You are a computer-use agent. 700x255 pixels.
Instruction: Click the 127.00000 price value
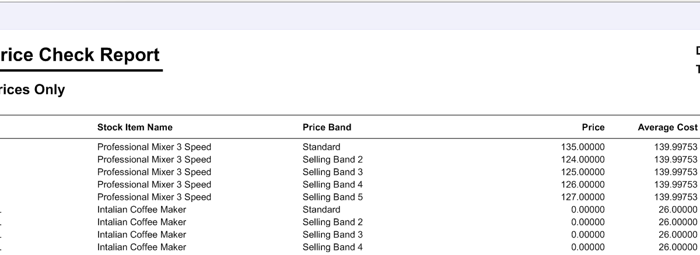[x=583, y=197]
